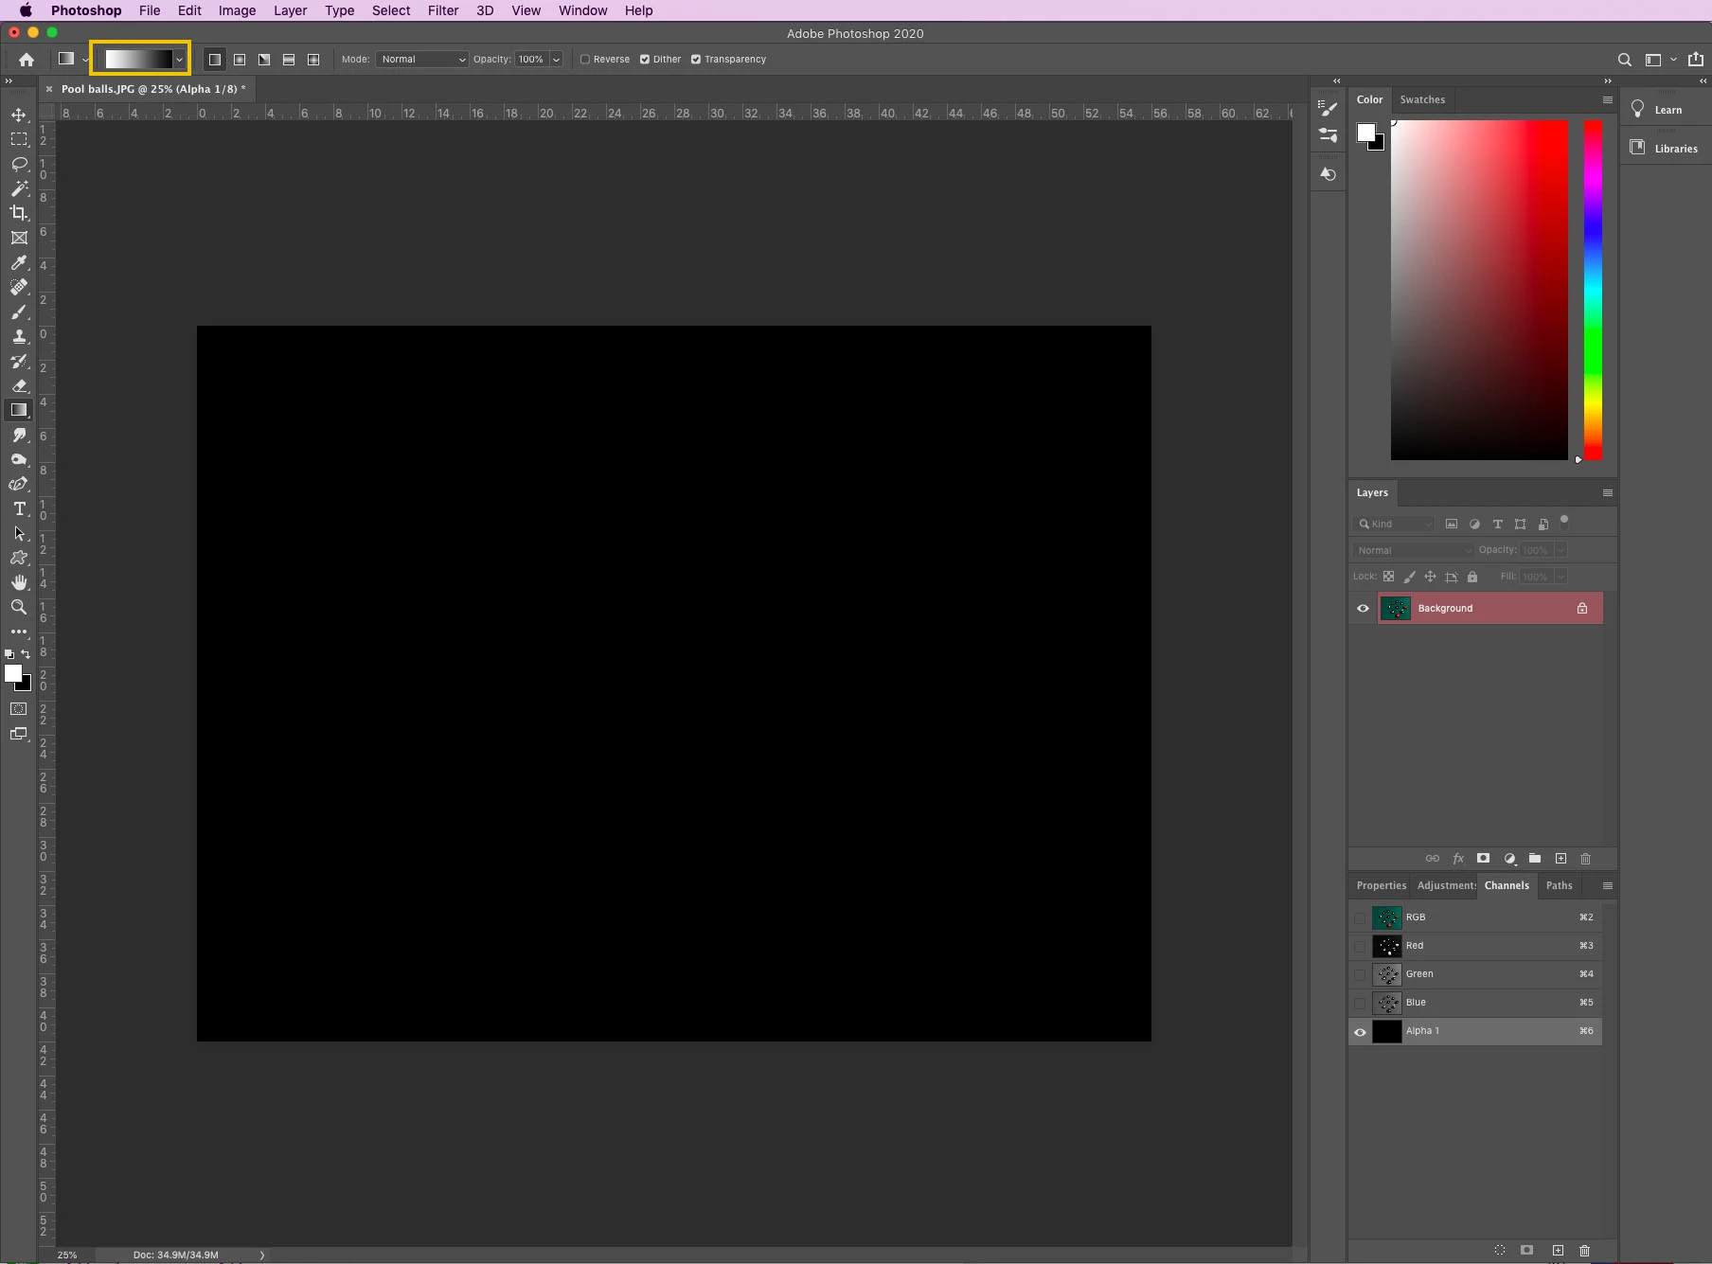Open the Learn panel

[x=1667, y=111]
